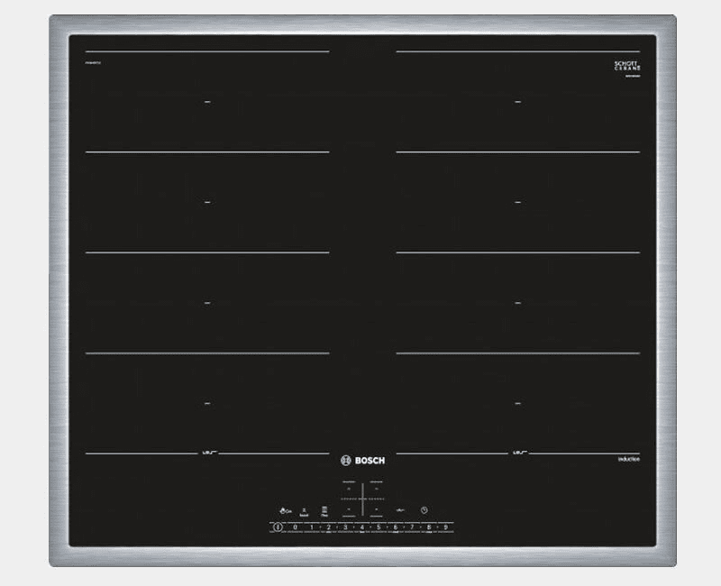
Task: Tap the keep warm function icon
Action: [400, 510]
